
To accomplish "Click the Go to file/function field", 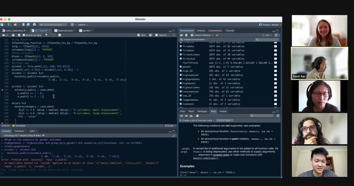I will (53, 25).
